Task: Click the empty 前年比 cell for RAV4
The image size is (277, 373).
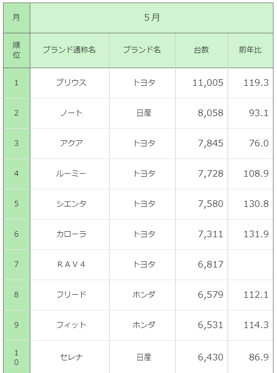Action: (250, 264)
